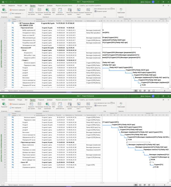Screen dimensions: 171x187
Task: Set Baseline (Указати базовий план) in the upper window
Action: (x=79, y=11)
